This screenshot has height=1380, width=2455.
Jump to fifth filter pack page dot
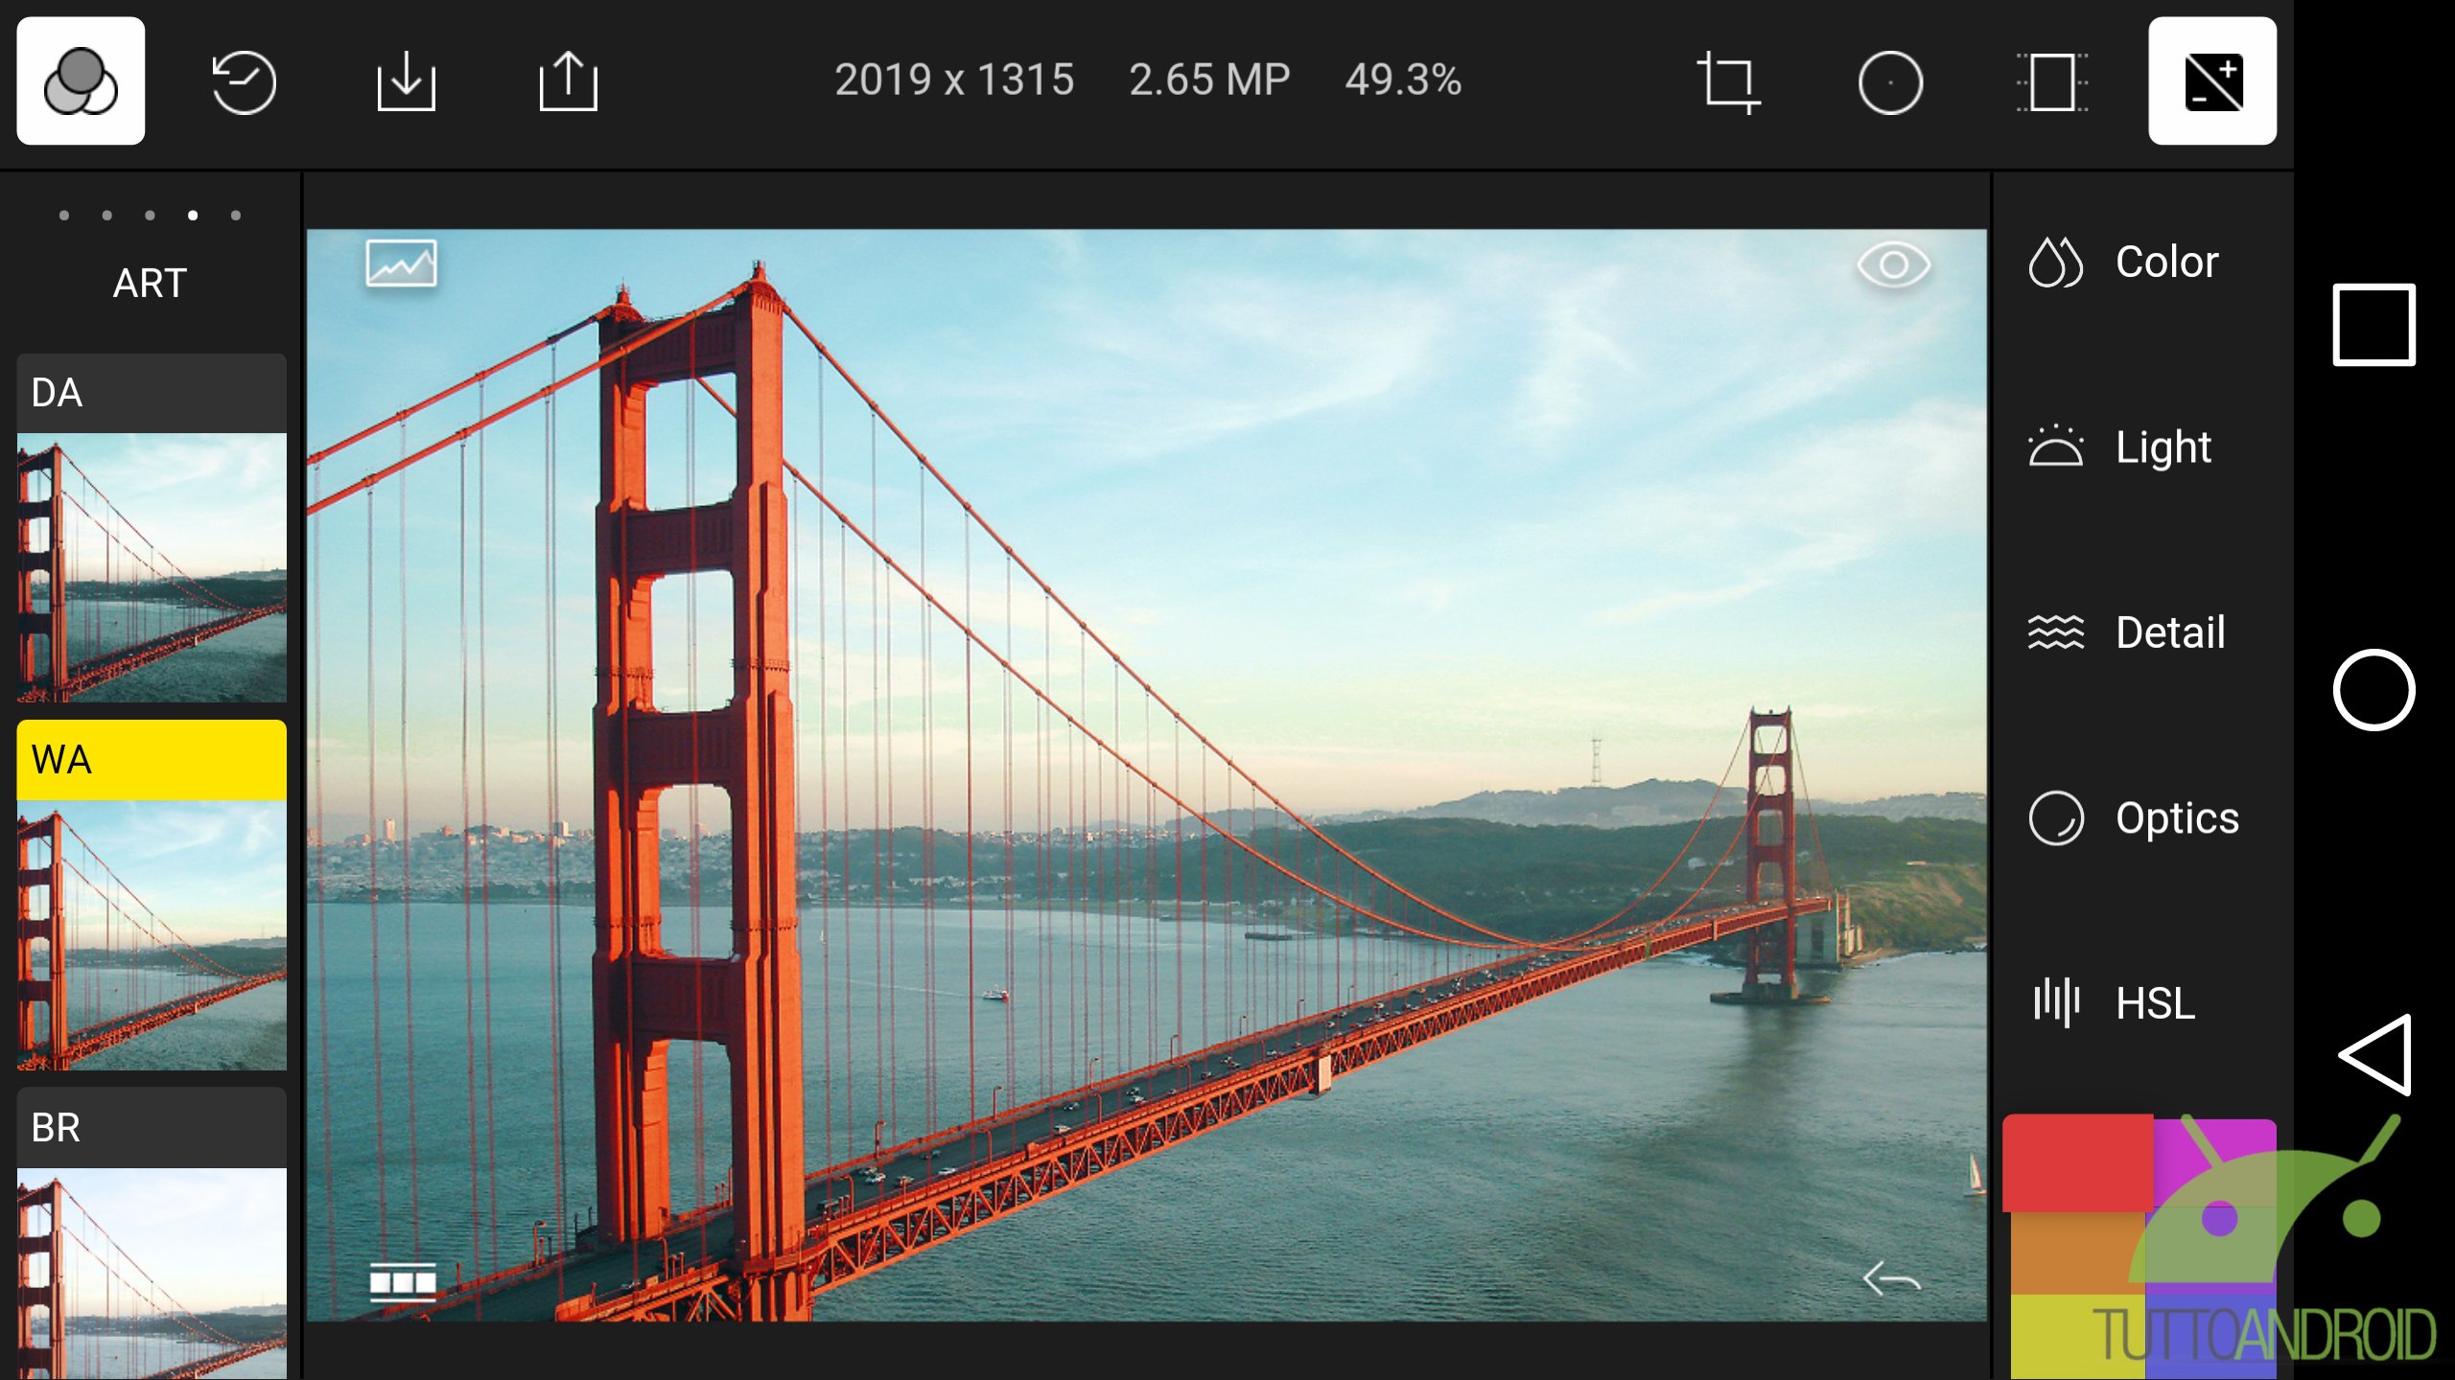coord(236,216)
